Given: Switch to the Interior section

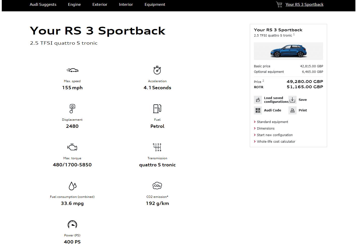Looking at the screenshot, I should click(126, 5).
